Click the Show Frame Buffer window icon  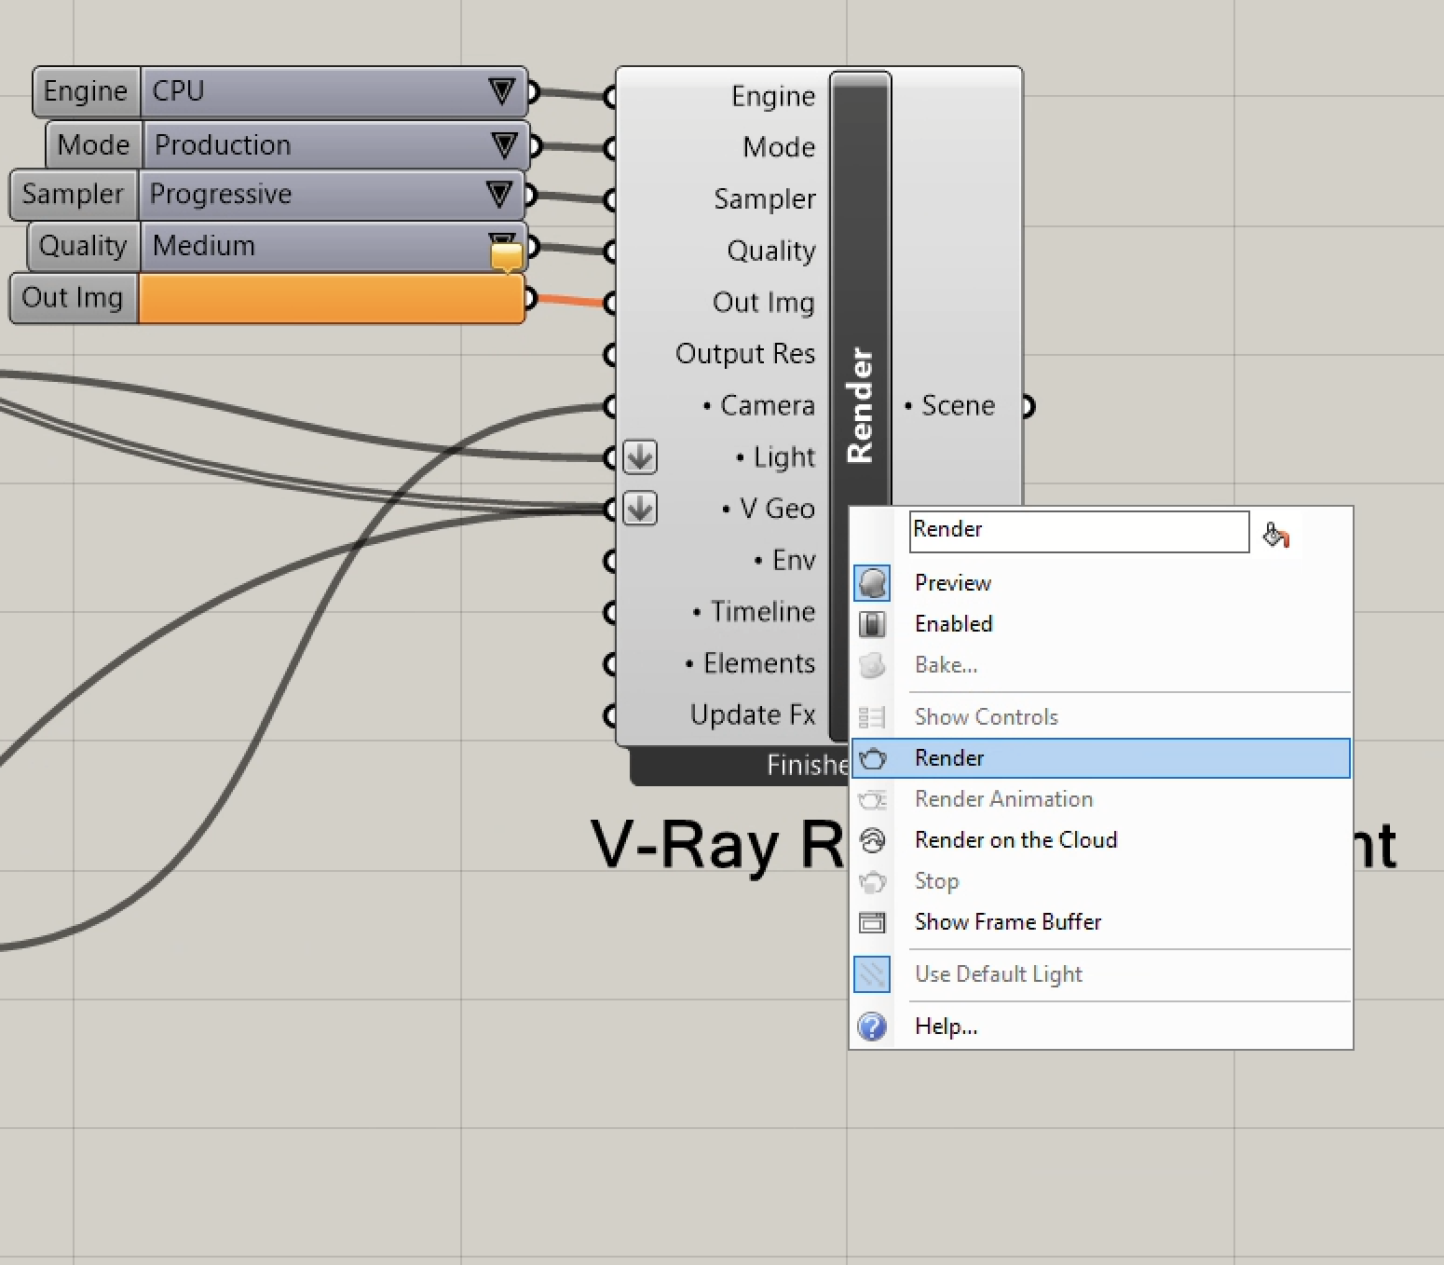pyautogui.click(x=872, y=922)
